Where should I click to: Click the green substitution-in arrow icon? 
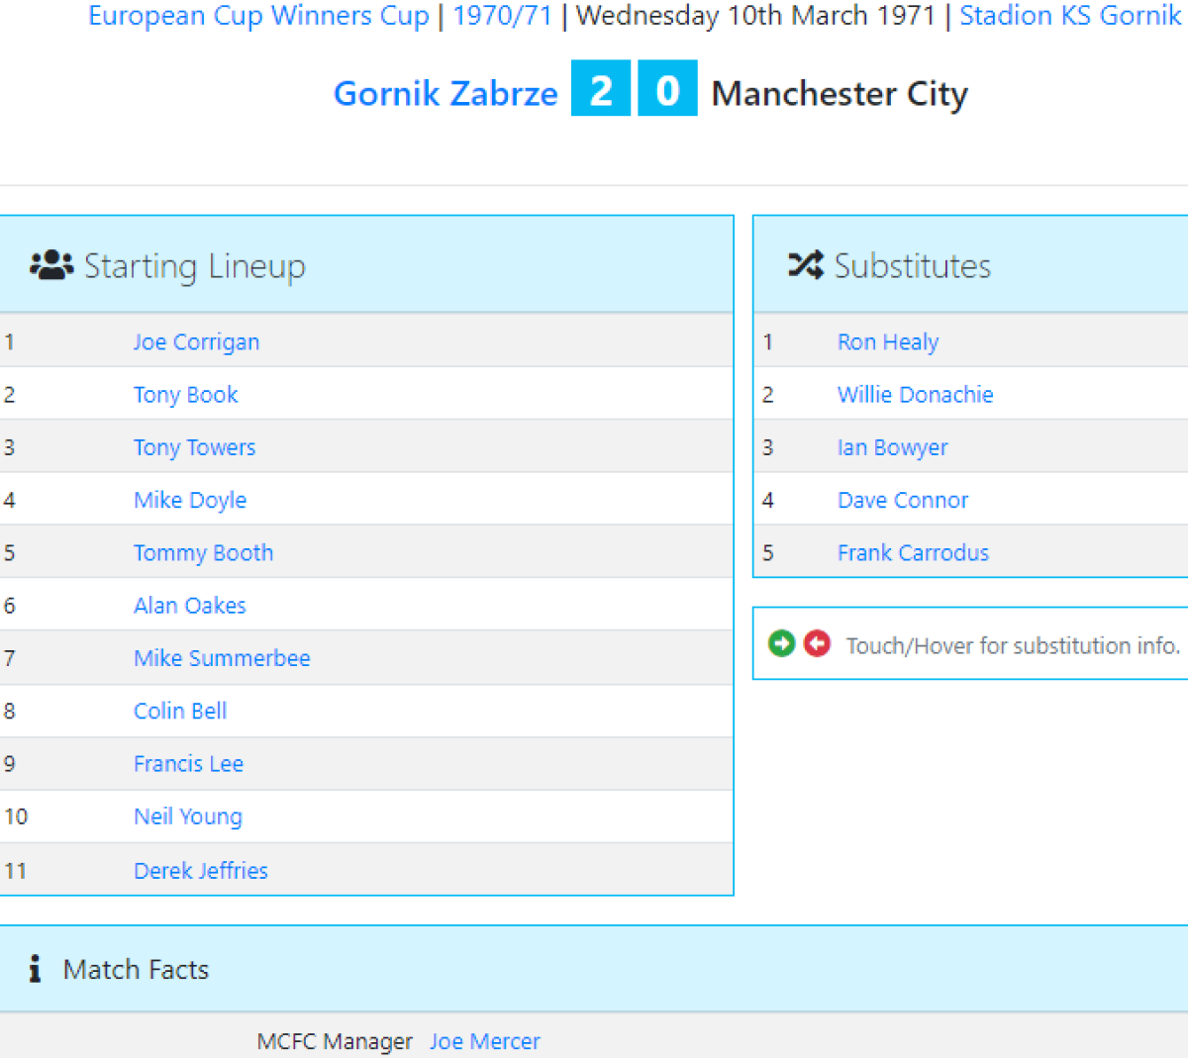pos(782,644)
